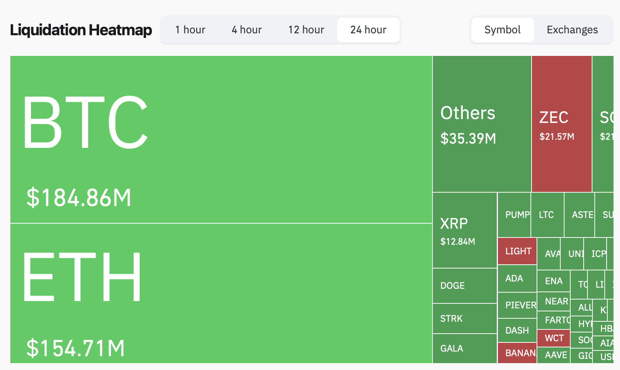Select the ADA heatmap tile
This screenshot has height=370, width=620.
[517, 278]
